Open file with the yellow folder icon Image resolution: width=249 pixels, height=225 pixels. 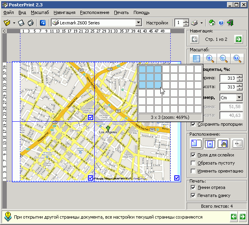tap(7, 23)
